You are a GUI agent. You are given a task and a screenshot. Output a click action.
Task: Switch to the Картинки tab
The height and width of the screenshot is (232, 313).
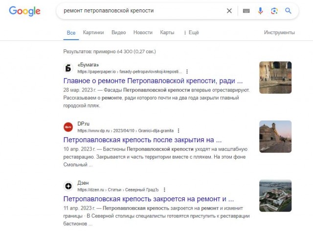pos(93,33)
